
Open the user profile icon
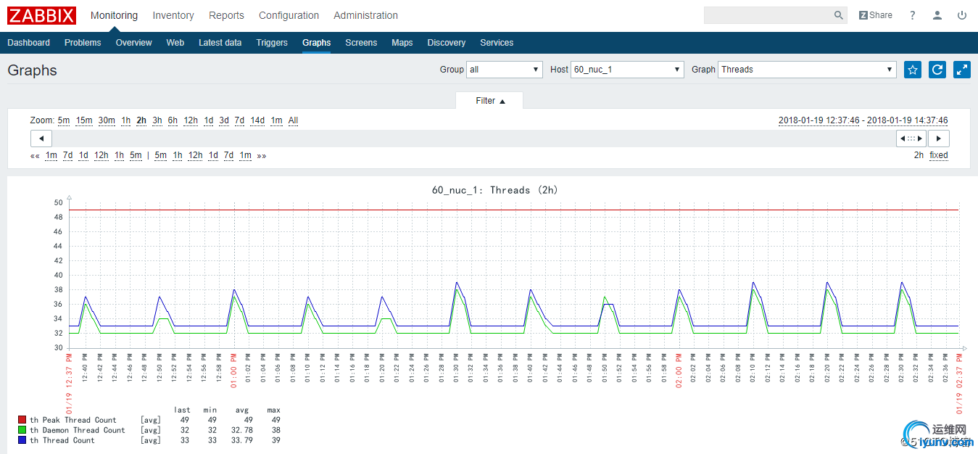tap(937, 15)
